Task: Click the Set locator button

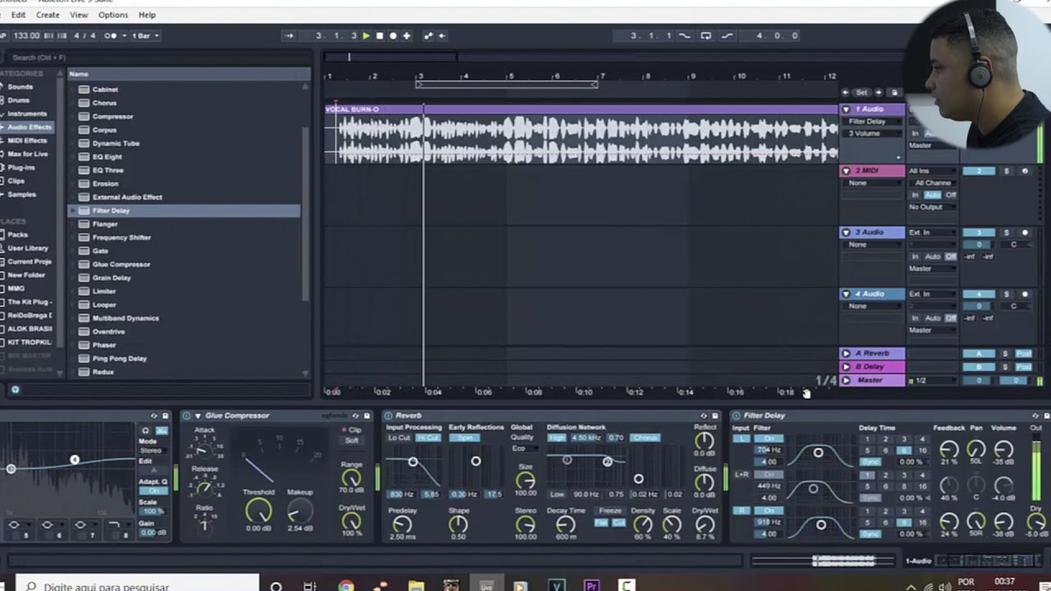Action: (x=861, y=93)
